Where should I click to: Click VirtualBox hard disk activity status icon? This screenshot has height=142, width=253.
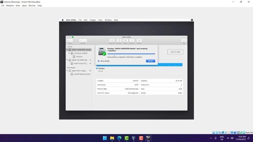[x=213, y=133]
